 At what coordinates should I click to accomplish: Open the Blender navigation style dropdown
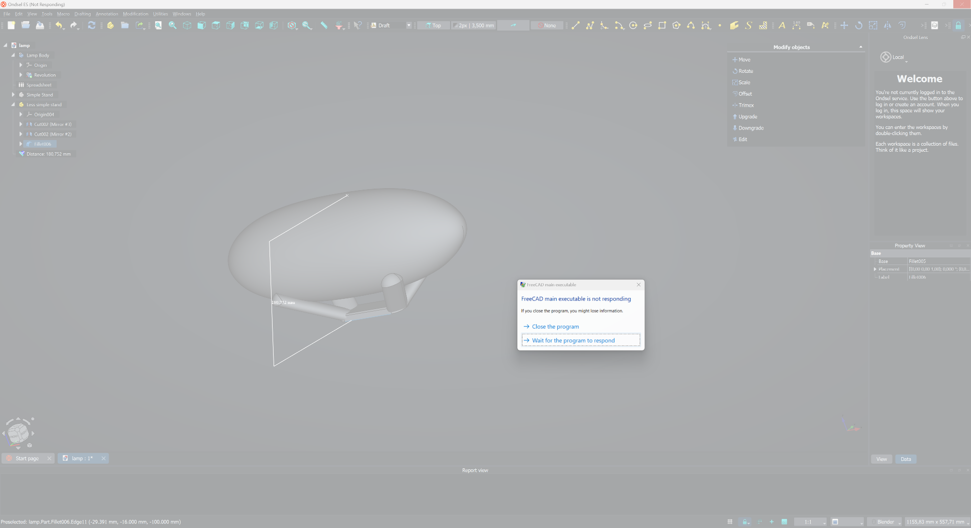[x=885, y=522]
